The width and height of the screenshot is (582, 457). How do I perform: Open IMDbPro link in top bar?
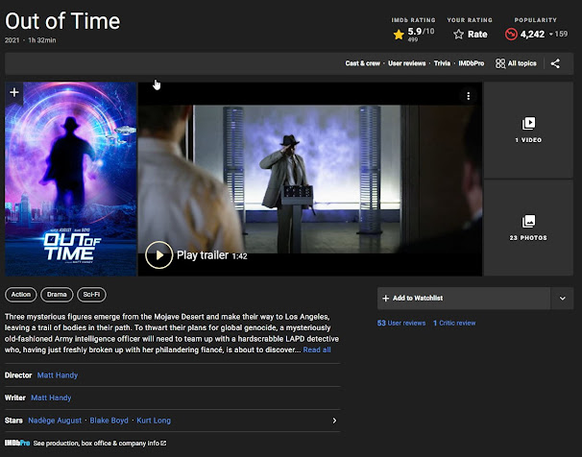coord(471,63)
